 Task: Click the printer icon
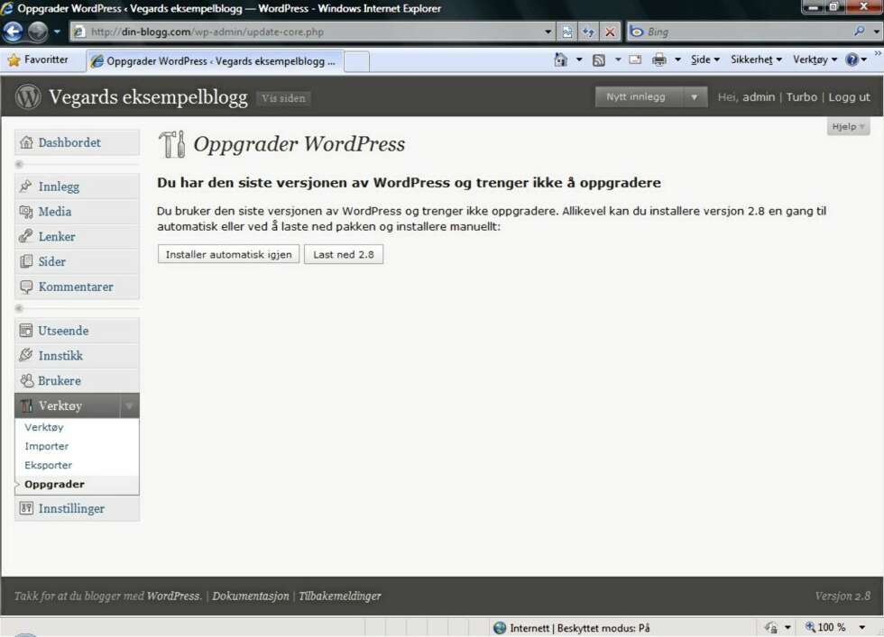coord(659,59)
